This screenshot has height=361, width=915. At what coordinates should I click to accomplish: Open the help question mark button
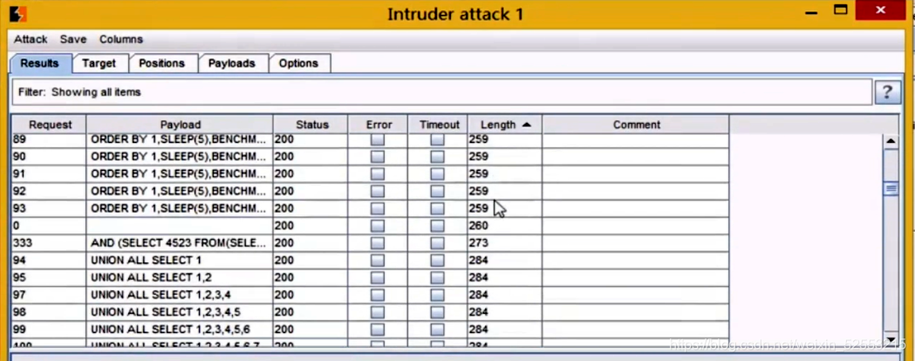click(887, 92)
